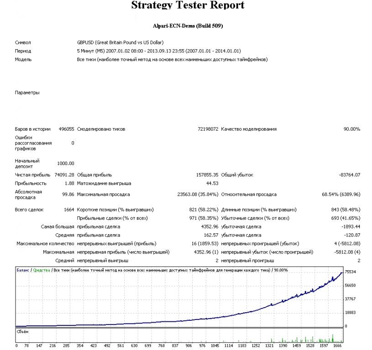Select the Параметры label
The image size is (372, 350).
point(27,93)
